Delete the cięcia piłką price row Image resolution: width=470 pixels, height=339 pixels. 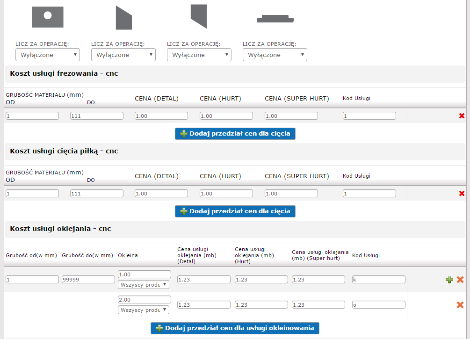[x=462, y=194]
